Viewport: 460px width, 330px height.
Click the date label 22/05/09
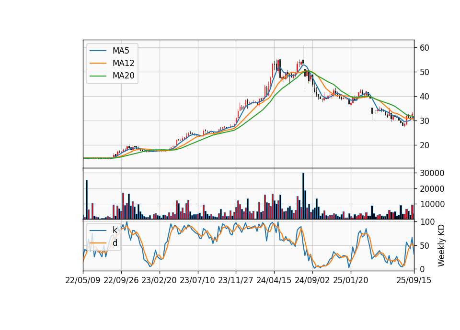point(83,280)
